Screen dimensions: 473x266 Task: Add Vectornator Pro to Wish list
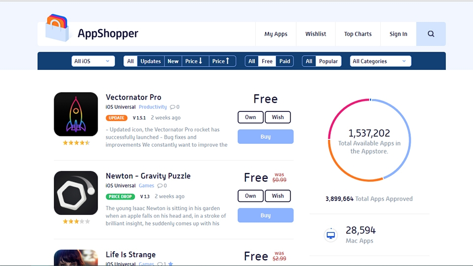277,117
